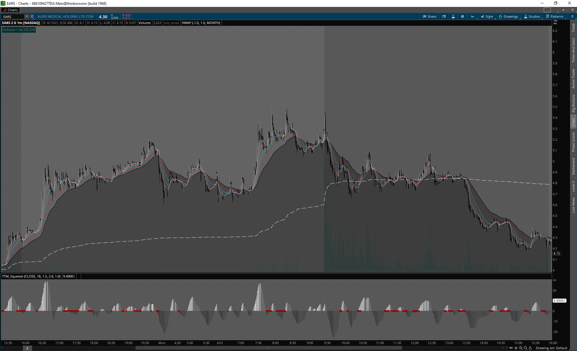The width and height of the screenshot is (577, 351).
Task: Open the Patterns button
Action: coord(555,16)
